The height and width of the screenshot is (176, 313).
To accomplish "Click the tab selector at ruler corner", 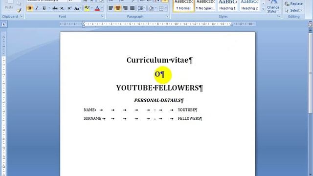I will point(4,24).
